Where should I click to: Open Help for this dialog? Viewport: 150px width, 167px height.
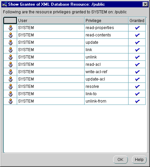[139, 160]
